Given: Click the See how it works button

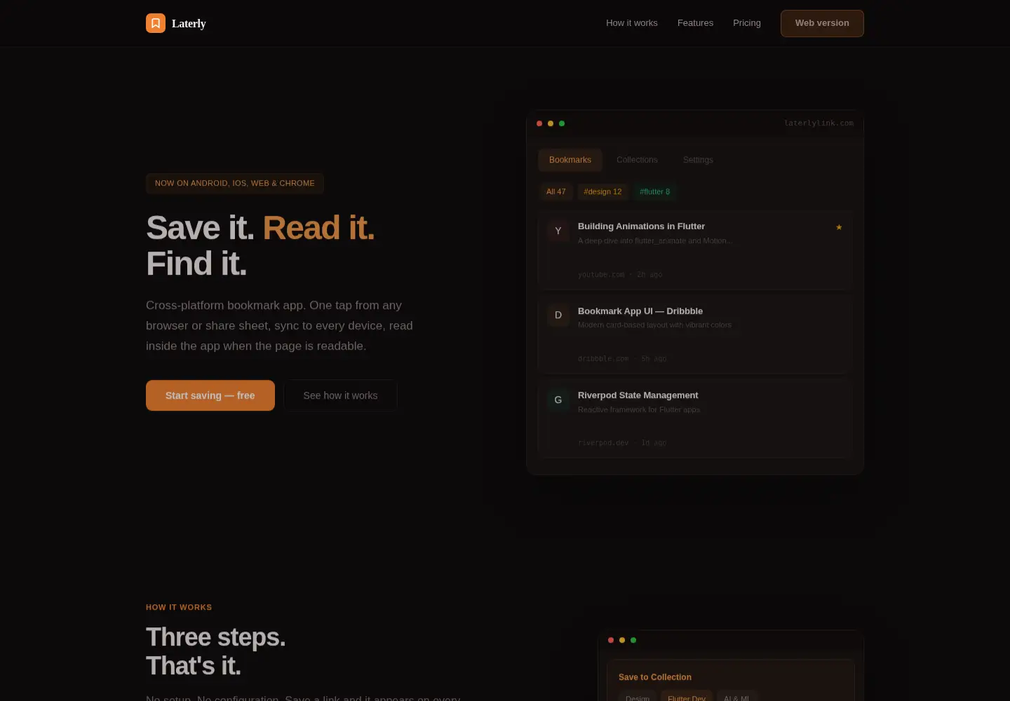Looking at the screenshot, I should point(340,395).
